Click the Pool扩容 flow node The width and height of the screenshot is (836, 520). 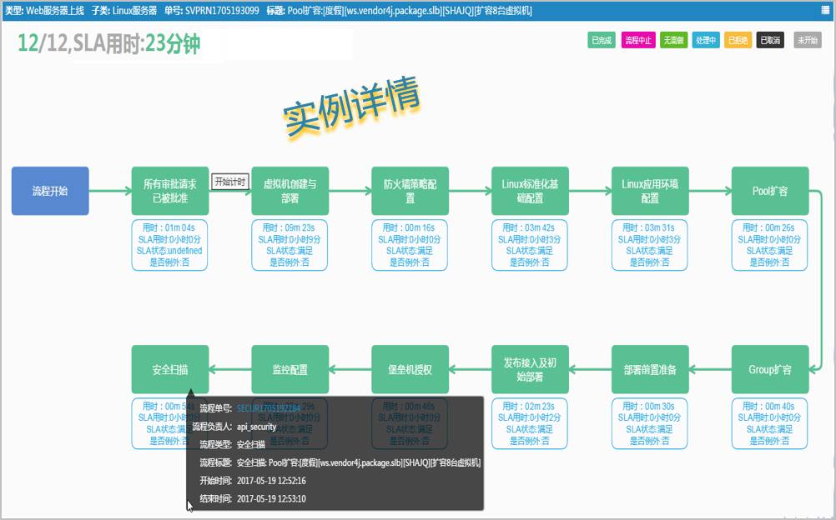pos(769,189)
